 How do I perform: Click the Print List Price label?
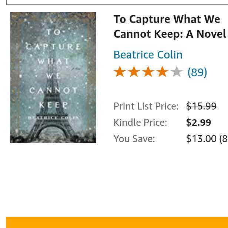(146, 106)
